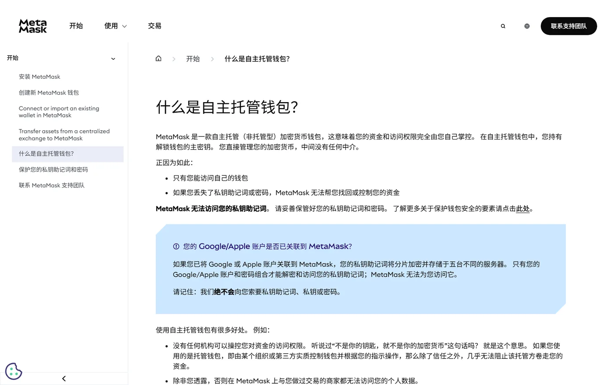Viewport: 616px width, 385px height.
Task: Go to home via breadcrumb house icon
Action: pyautogui.click(x=158, y=59)
